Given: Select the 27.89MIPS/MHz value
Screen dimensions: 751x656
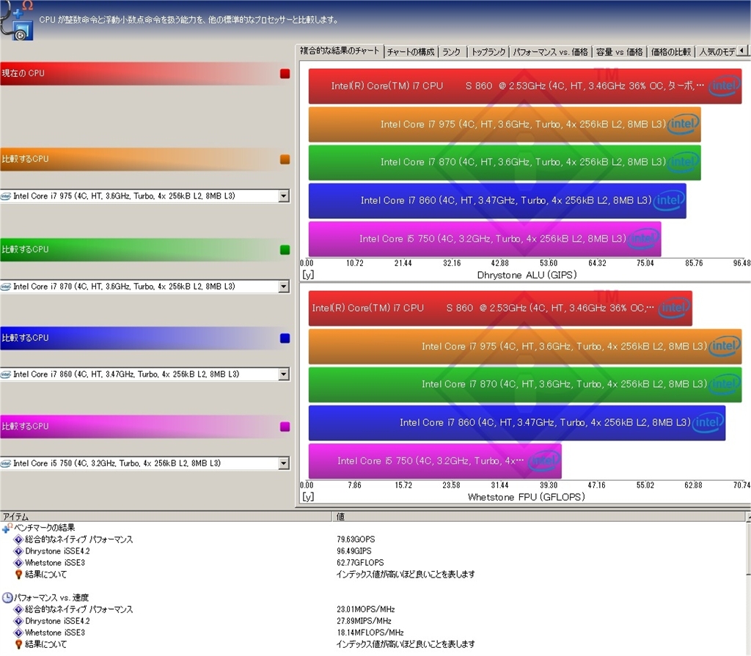Looking at the screenshot, I should (364, 621).
